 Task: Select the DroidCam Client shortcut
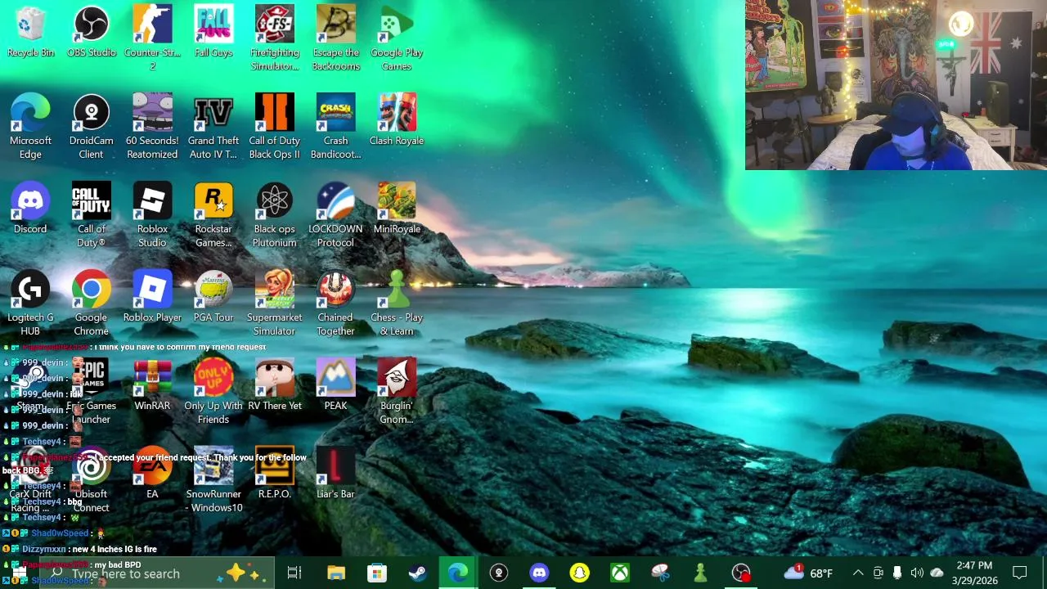(91, 127)
